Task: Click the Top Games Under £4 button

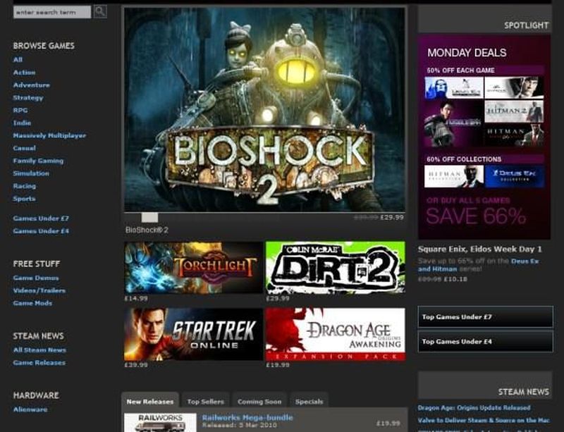Action: coord(485,342)
